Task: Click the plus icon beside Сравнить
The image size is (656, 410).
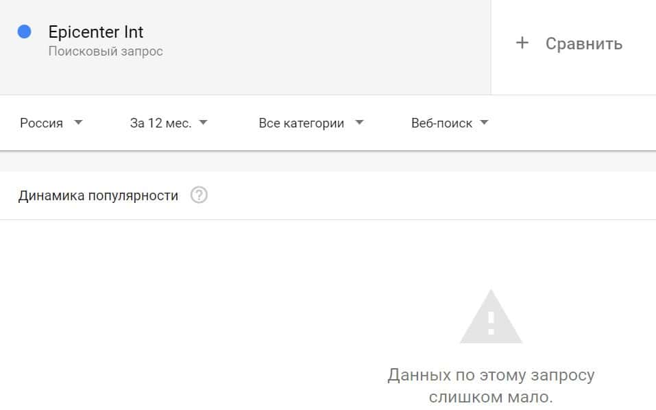Action: coord(522,43)
